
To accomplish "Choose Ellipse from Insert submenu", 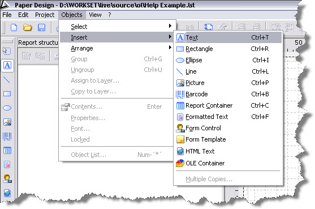I will 228,60.
